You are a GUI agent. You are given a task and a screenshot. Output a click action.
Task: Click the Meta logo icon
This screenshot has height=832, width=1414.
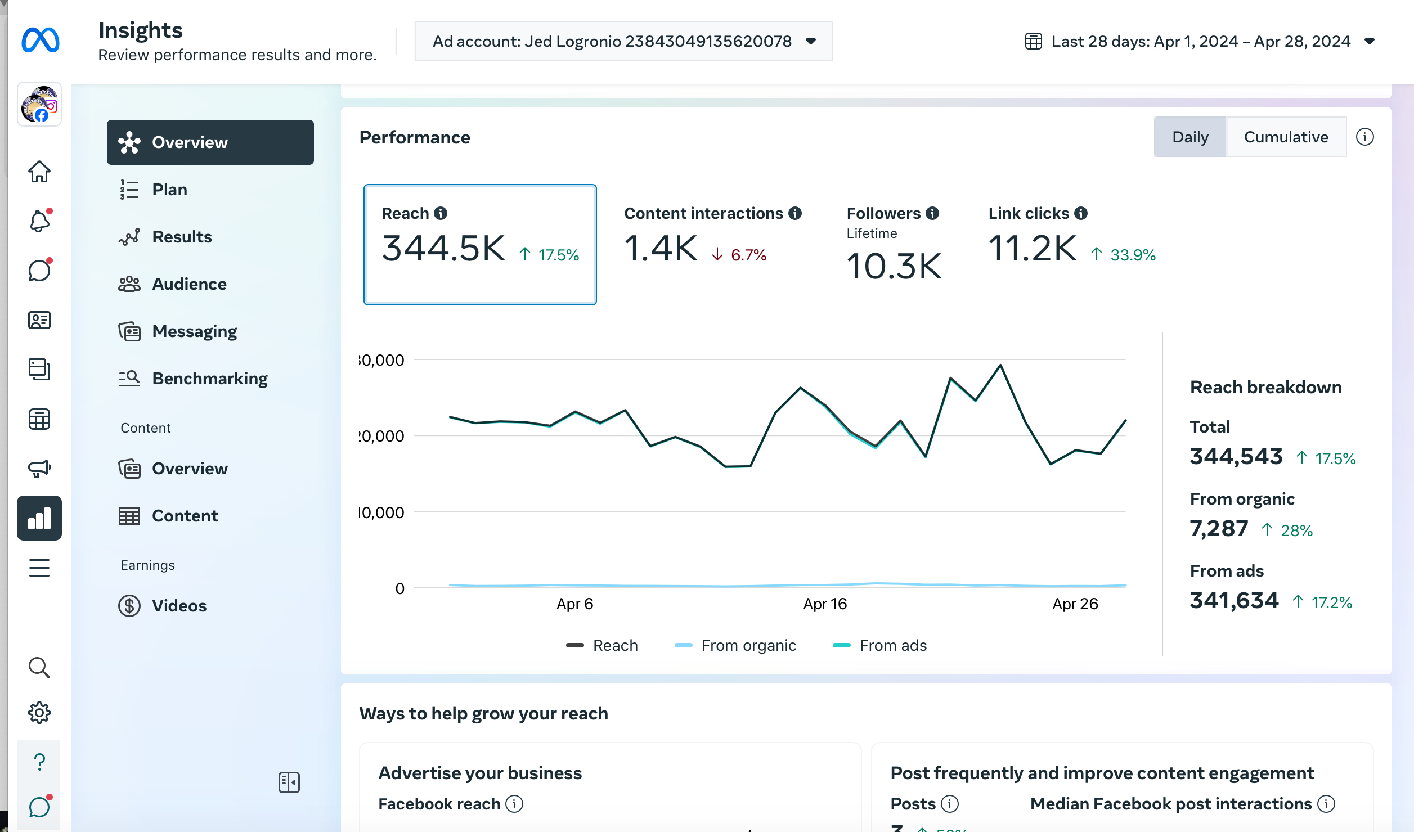(x=40, y=40)
